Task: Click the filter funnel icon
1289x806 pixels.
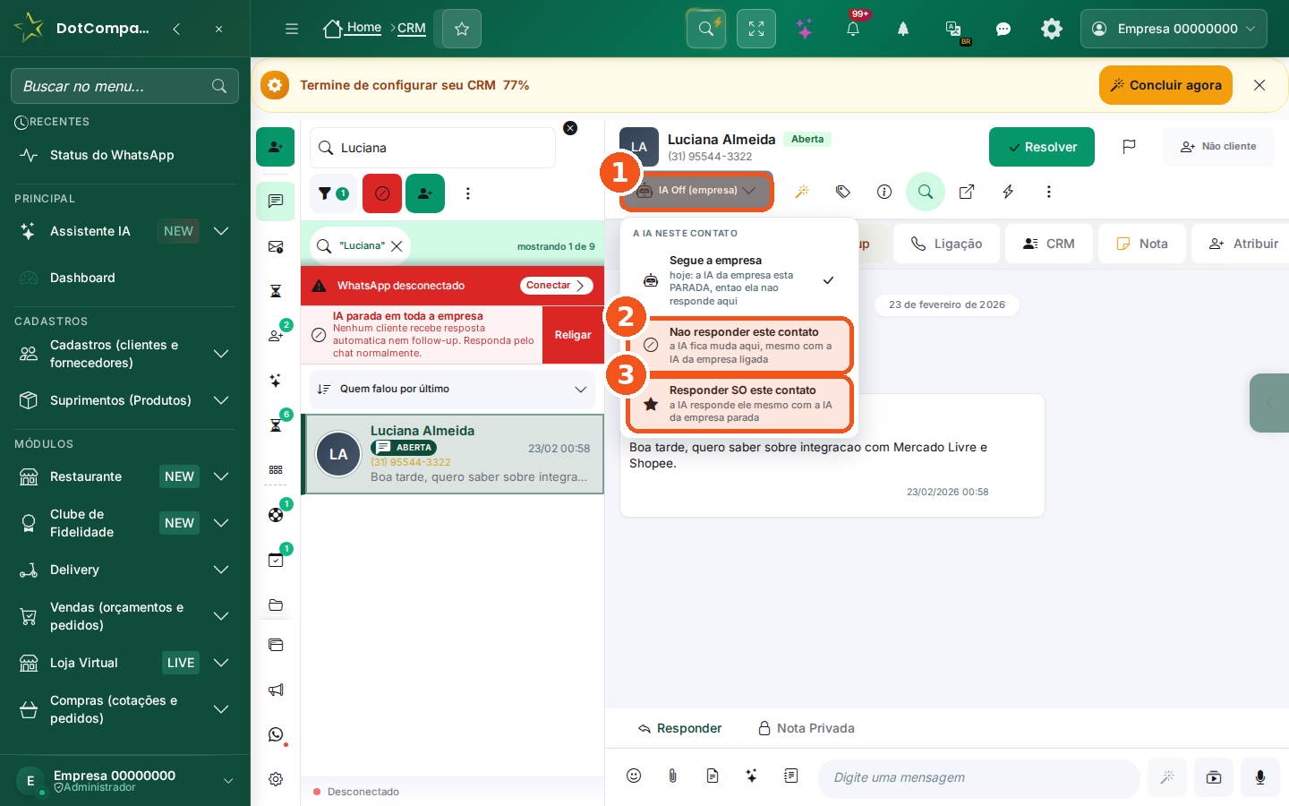Action: tap(333, 193)
